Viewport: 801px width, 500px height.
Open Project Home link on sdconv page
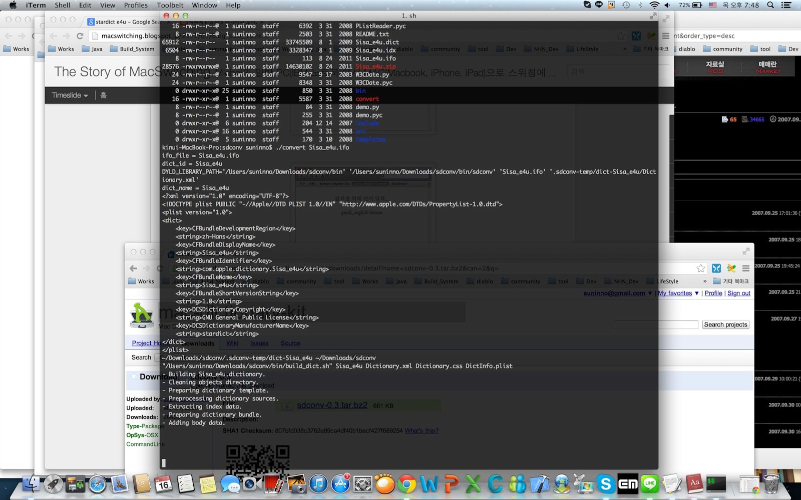point(146,343)
